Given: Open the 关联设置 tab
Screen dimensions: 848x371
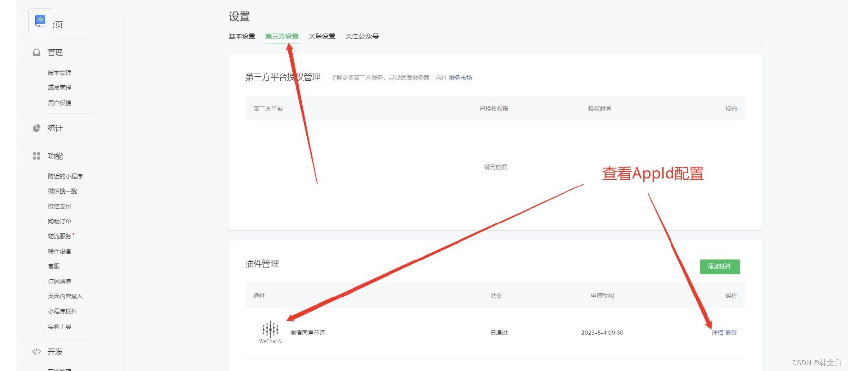Looking at the screenshot, I should (322, 37).
